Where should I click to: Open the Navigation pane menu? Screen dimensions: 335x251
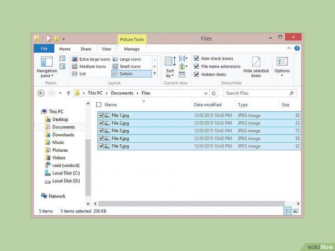click(x=47, y=67)
